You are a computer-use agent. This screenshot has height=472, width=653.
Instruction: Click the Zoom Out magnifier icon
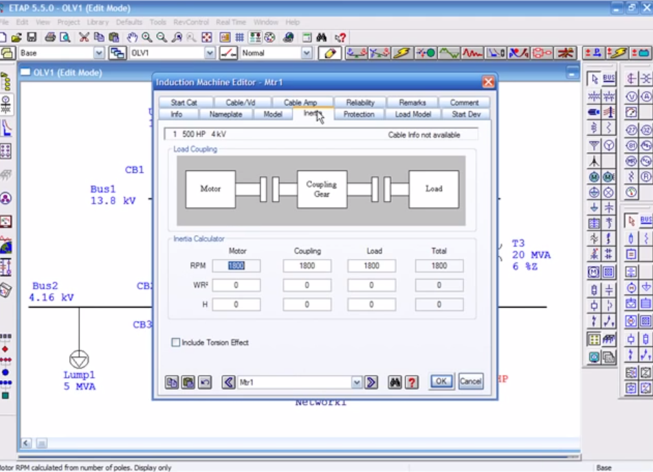[x=162, y=38]
